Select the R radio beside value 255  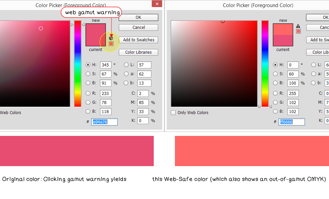pyautogui.click(x=275, y=94)
